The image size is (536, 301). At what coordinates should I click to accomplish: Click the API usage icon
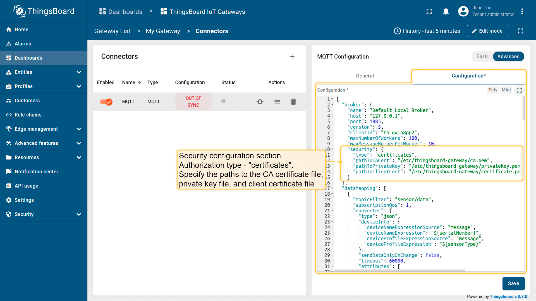click(x=9, y=186)
